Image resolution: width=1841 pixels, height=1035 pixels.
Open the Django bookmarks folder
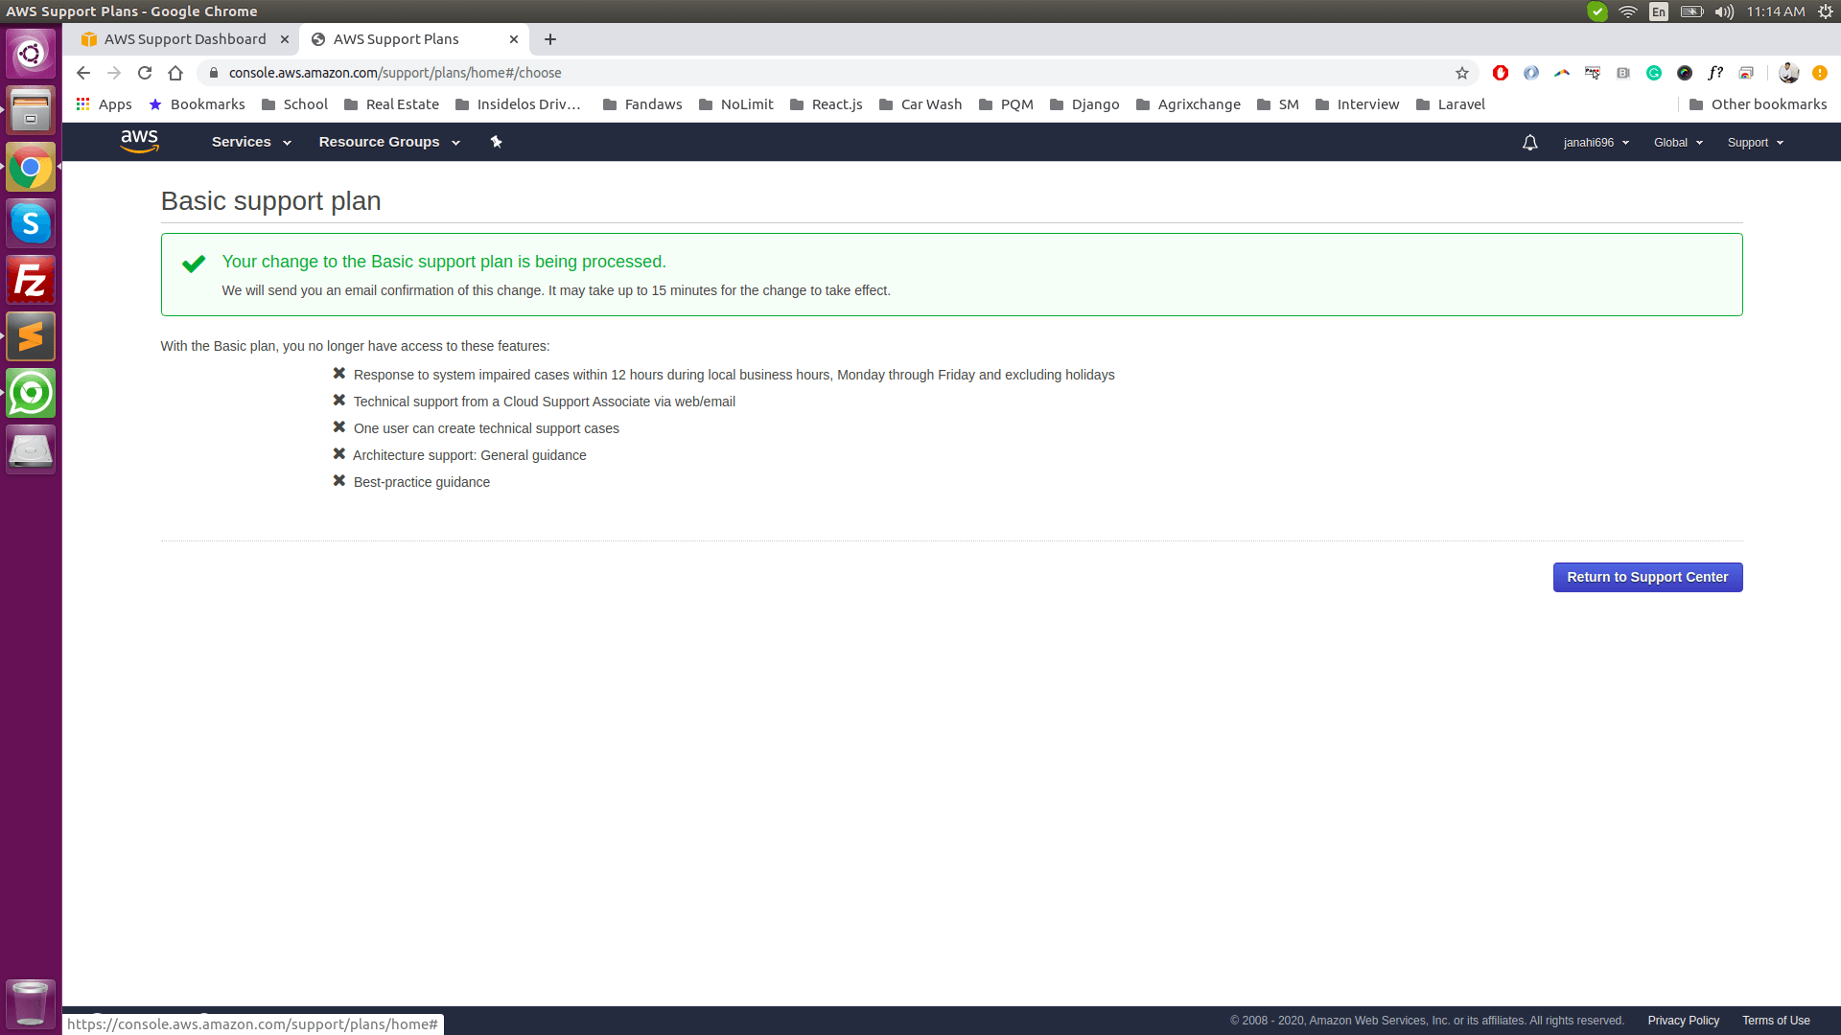(x=1084, y=104)
